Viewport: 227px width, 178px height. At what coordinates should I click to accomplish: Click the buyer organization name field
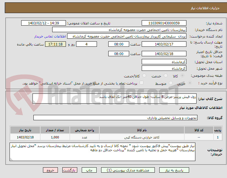coord(119,30)
